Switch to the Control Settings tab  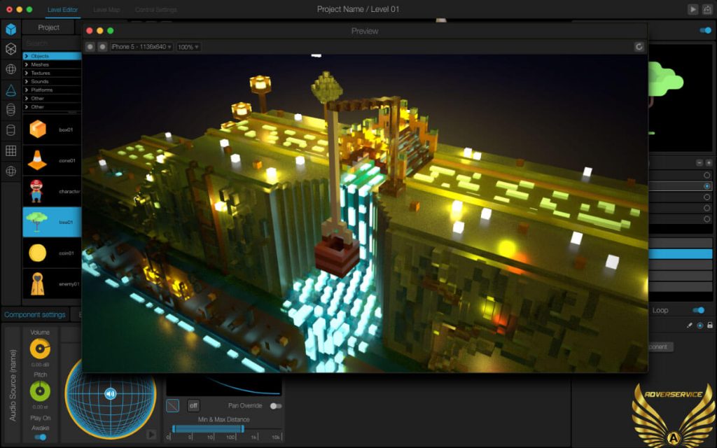[156, 10]
